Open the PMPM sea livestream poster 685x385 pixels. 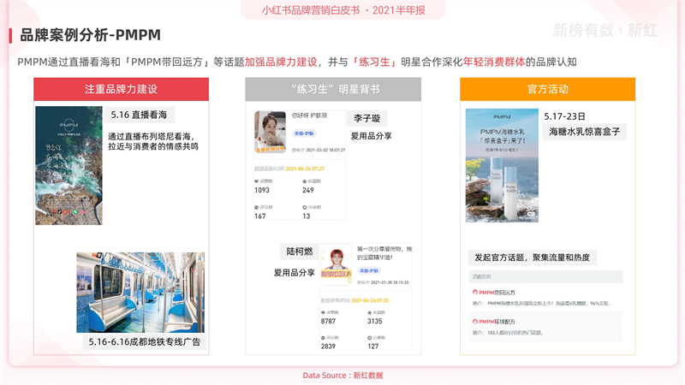click(68, 165)
